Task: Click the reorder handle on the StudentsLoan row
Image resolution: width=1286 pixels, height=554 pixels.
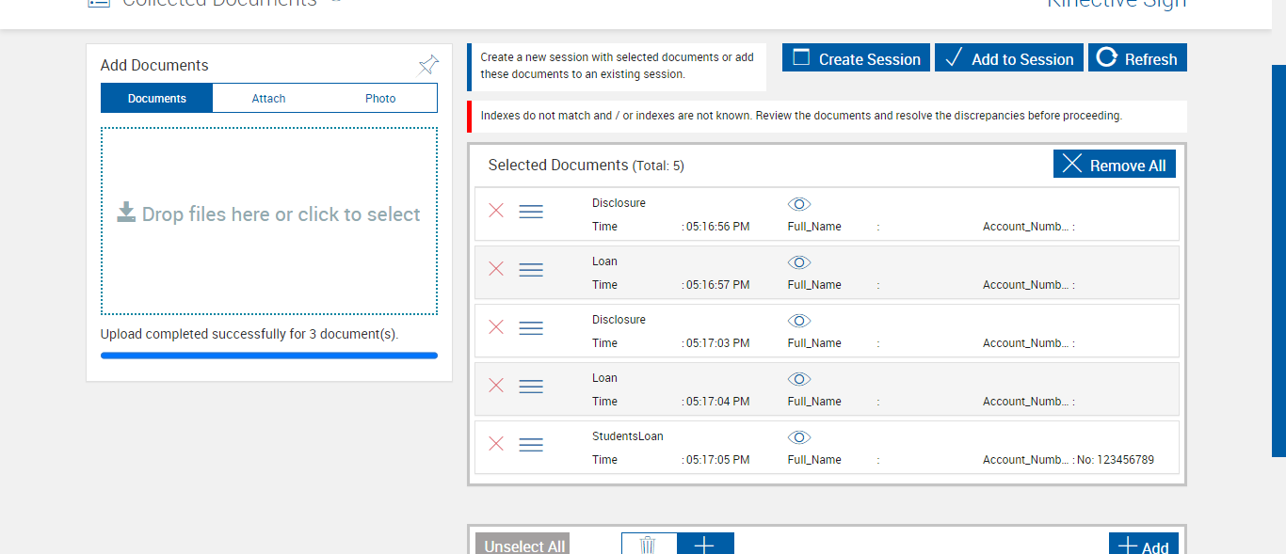Action: tap(531, 445)
